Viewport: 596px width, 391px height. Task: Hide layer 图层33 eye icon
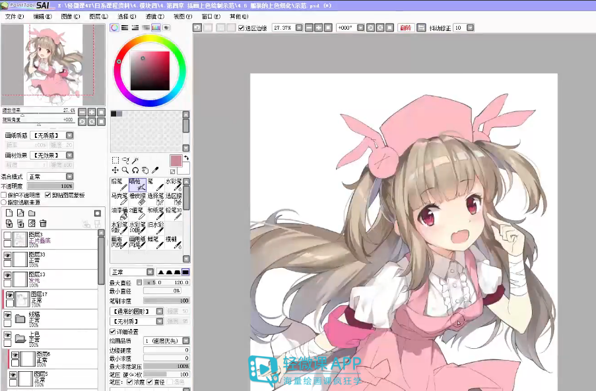point(7,255)
